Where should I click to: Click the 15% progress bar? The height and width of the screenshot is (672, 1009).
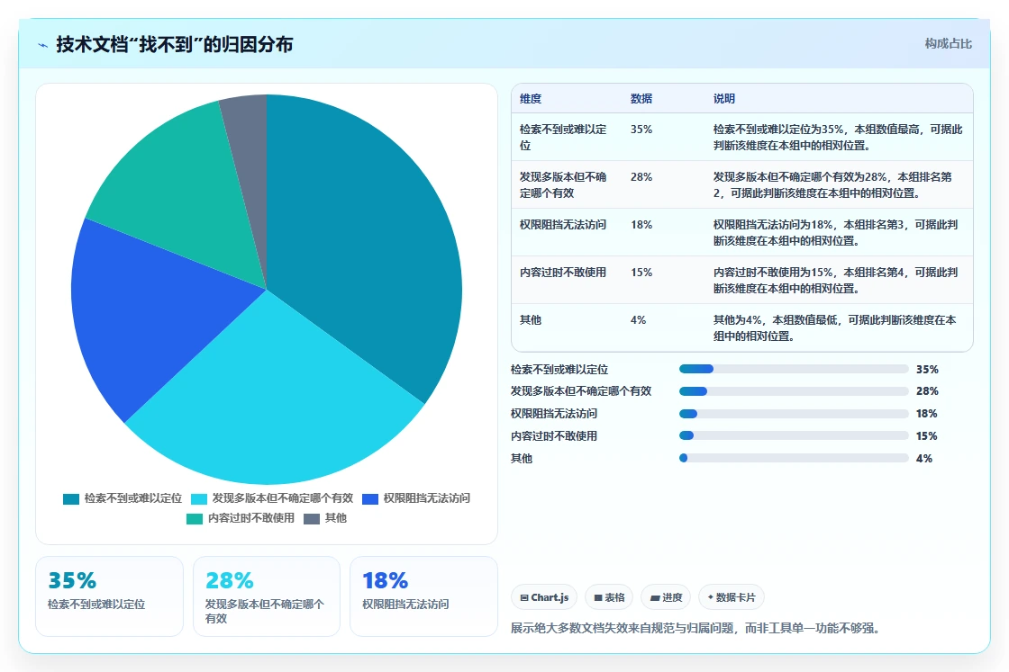(794, 435)
